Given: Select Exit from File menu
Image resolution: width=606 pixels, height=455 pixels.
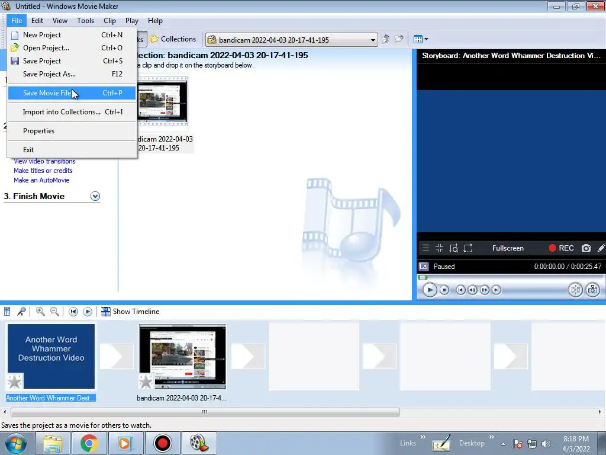Looking at the screenshot, I should point(72,150).
